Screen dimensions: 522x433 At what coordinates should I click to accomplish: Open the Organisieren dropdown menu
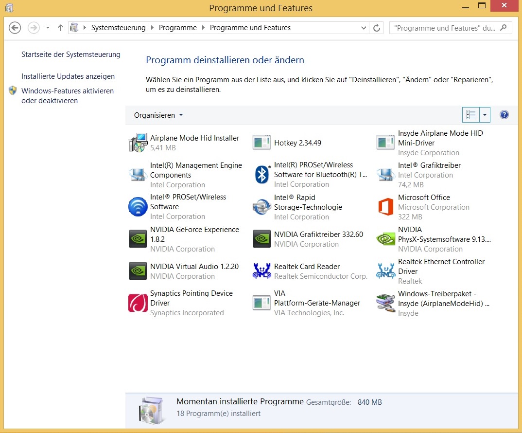[x=158, y=115]
